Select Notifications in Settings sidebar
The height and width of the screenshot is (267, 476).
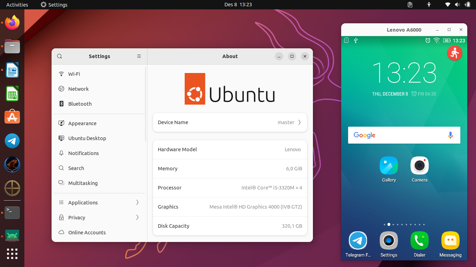99,153
